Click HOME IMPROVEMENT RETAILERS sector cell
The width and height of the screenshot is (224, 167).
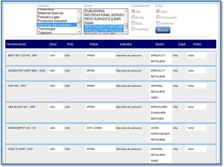coord(160,134)
